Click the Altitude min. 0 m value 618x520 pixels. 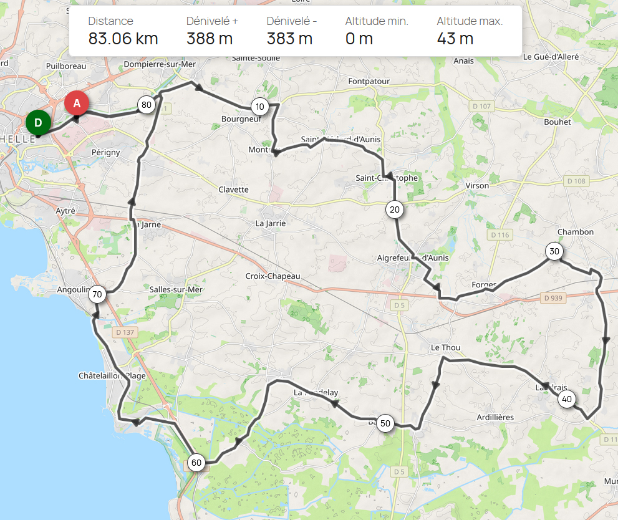[x=359, y=39]
